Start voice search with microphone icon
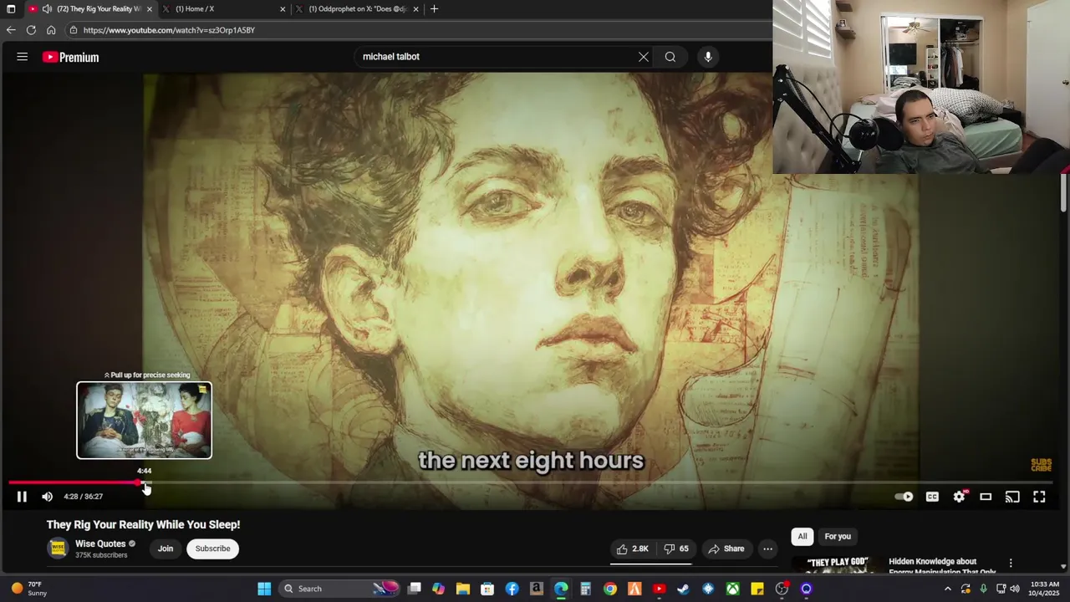The image size is (1070, 602). 708,57
